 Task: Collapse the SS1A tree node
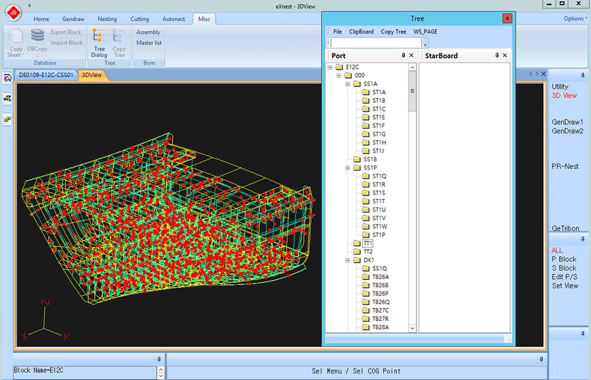point(348,84)
